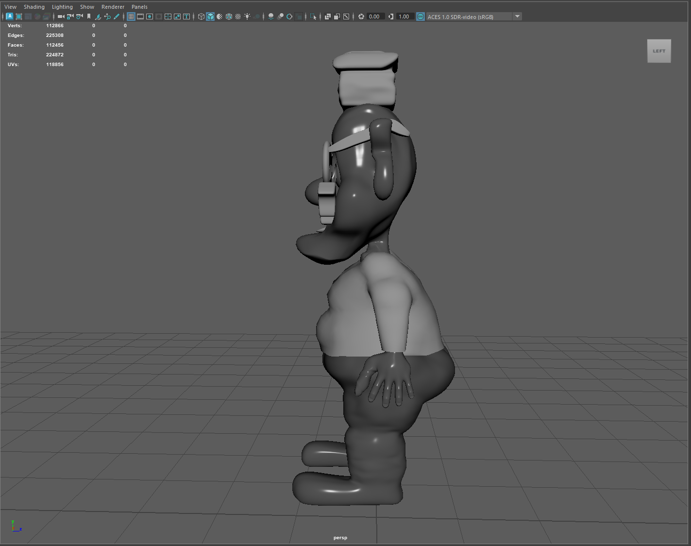Screen dimensions: 691x546
Task: Click the Lock Camera icon
Action: [70, 17]
